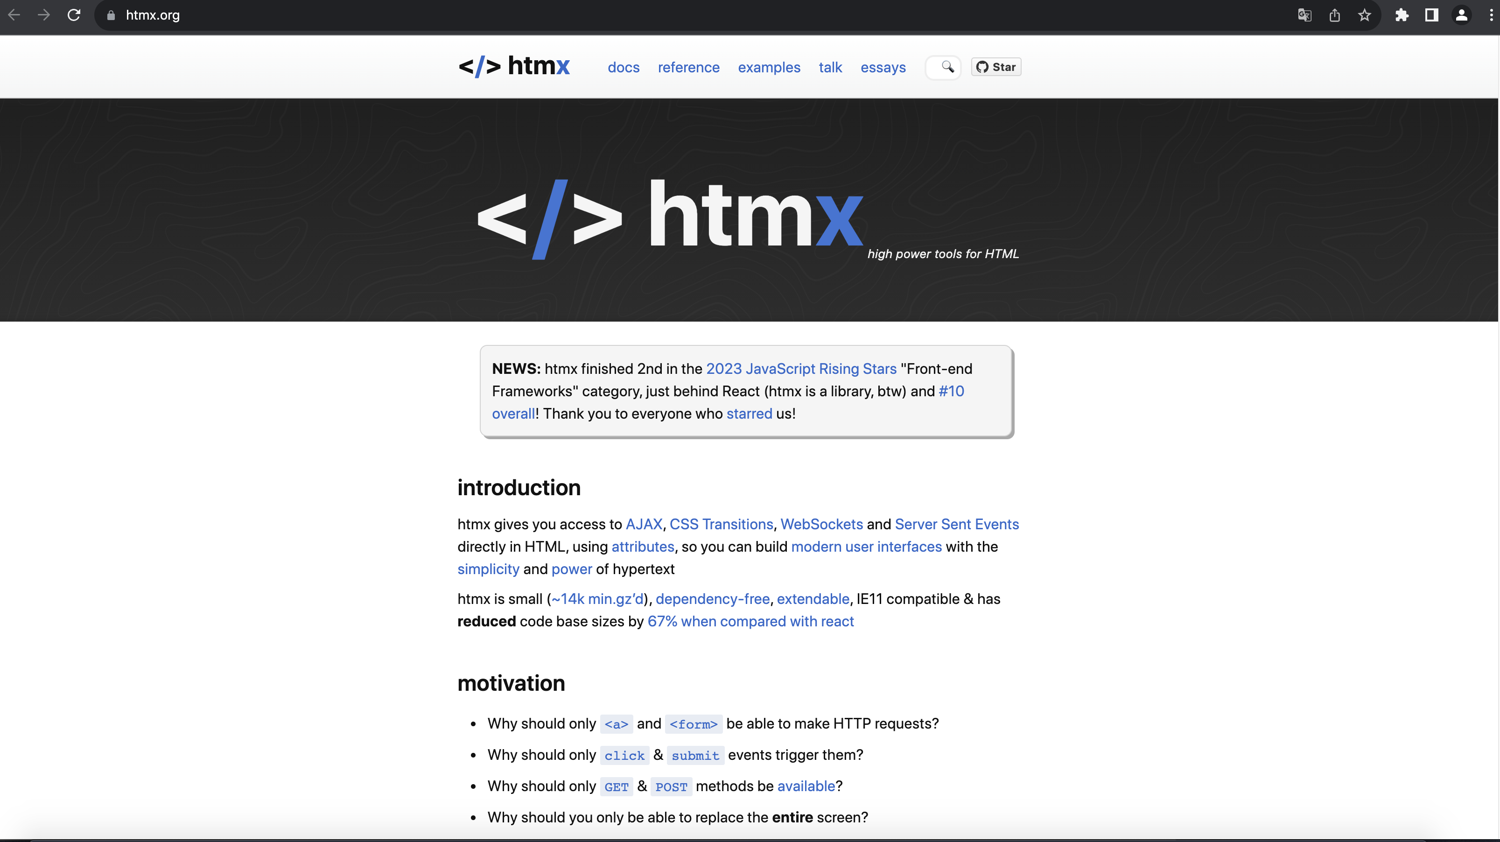Open 2023 JavaScript Rising Stars link
The height and width of the screenshot is (842, 1500).
pos(801,369)
